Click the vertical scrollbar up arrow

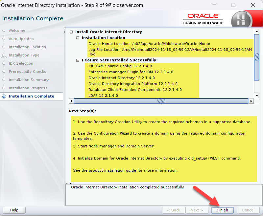257,31
